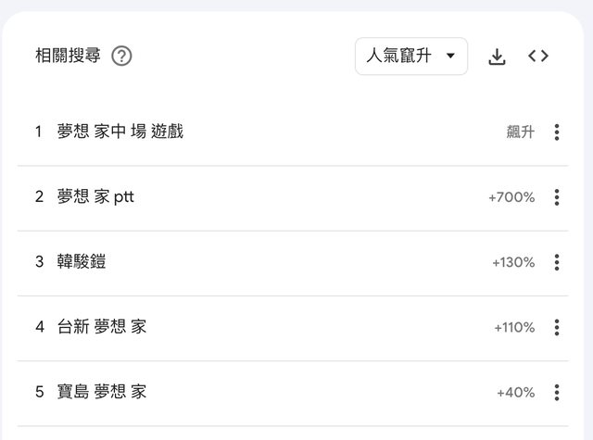Click the 相關搜尋 section title

coord(68,57)
